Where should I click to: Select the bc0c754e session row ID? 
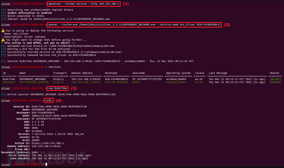click(9, 79)
